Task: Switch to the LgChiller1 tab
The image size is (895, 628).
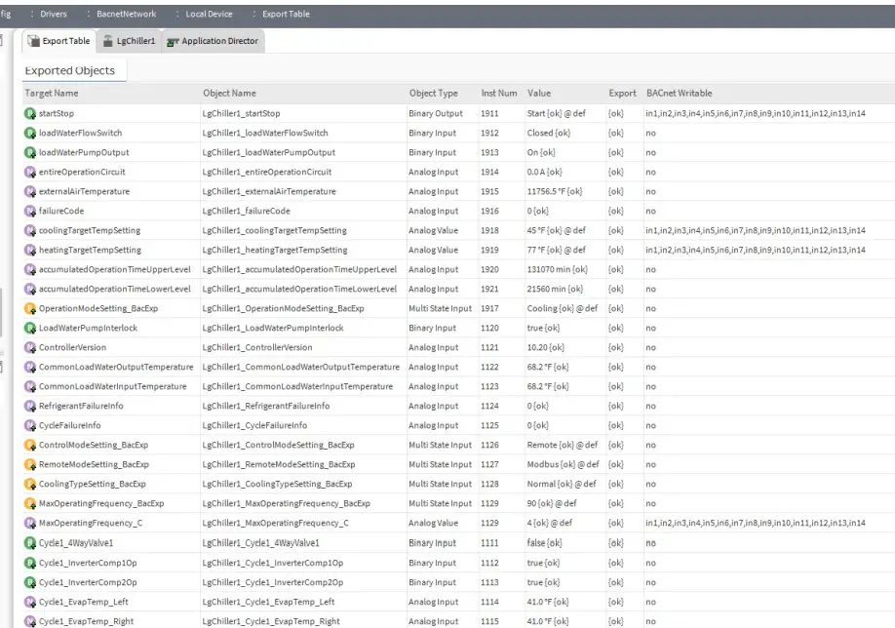Action: (x=129, y=42)
